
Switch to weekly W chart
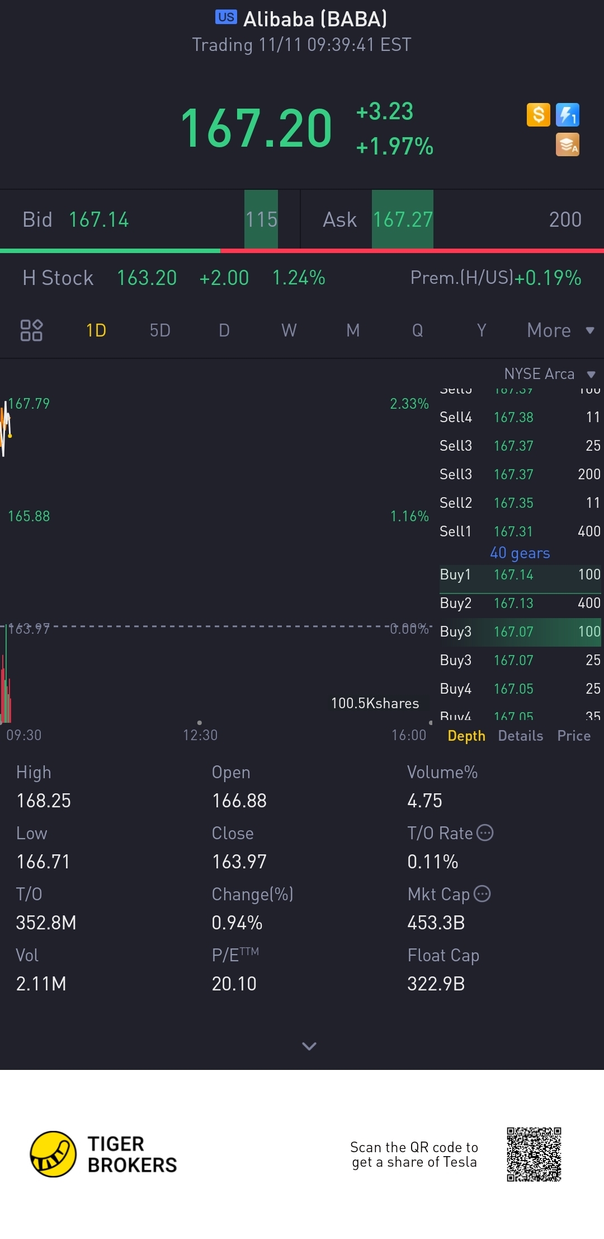click(x=289, y=330)
